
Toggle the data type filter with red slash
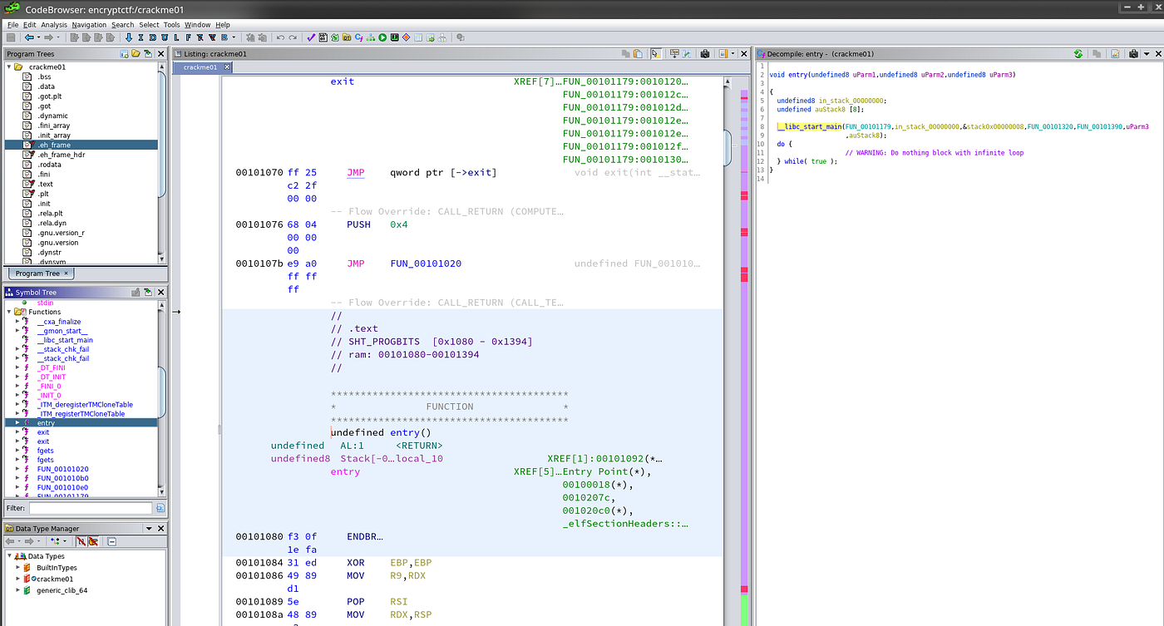pyautogui.click(x=81, y=541)
